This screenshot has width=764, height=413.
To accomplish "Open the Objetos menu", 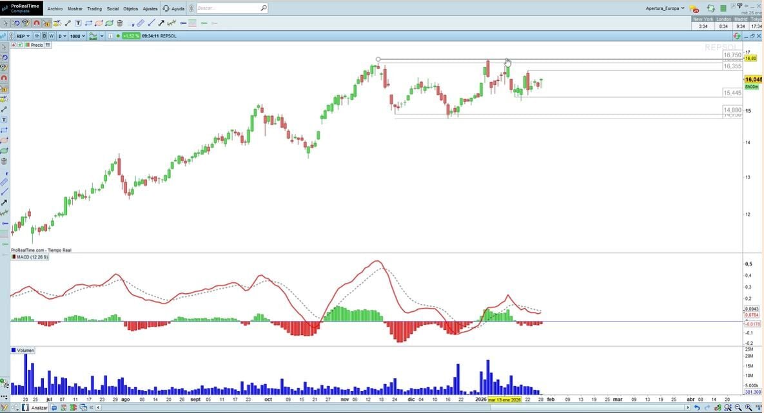I will tap(131, 8).
